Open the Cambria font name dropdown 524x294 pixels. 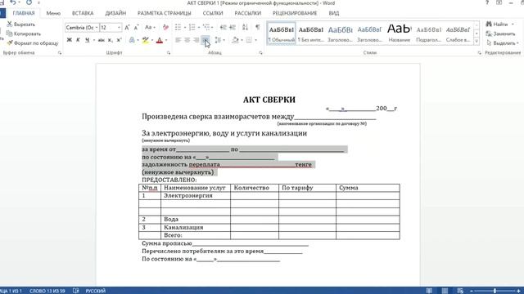pyautogui.click(x=97, y=28)
